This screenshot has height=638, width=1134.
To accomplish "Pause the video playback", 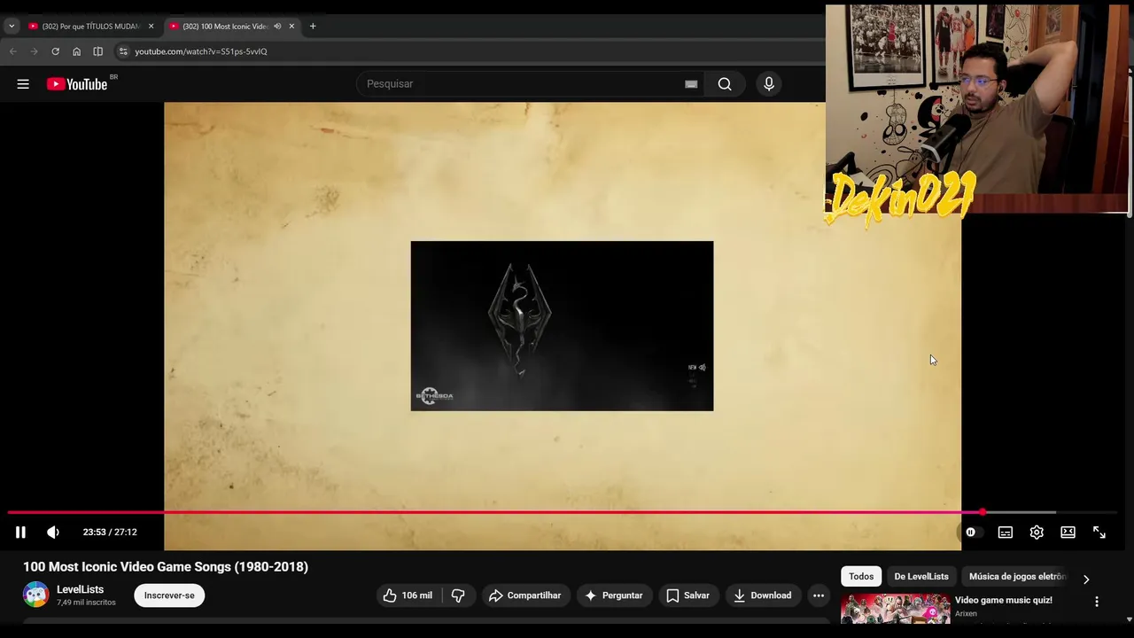I will 20,533.
